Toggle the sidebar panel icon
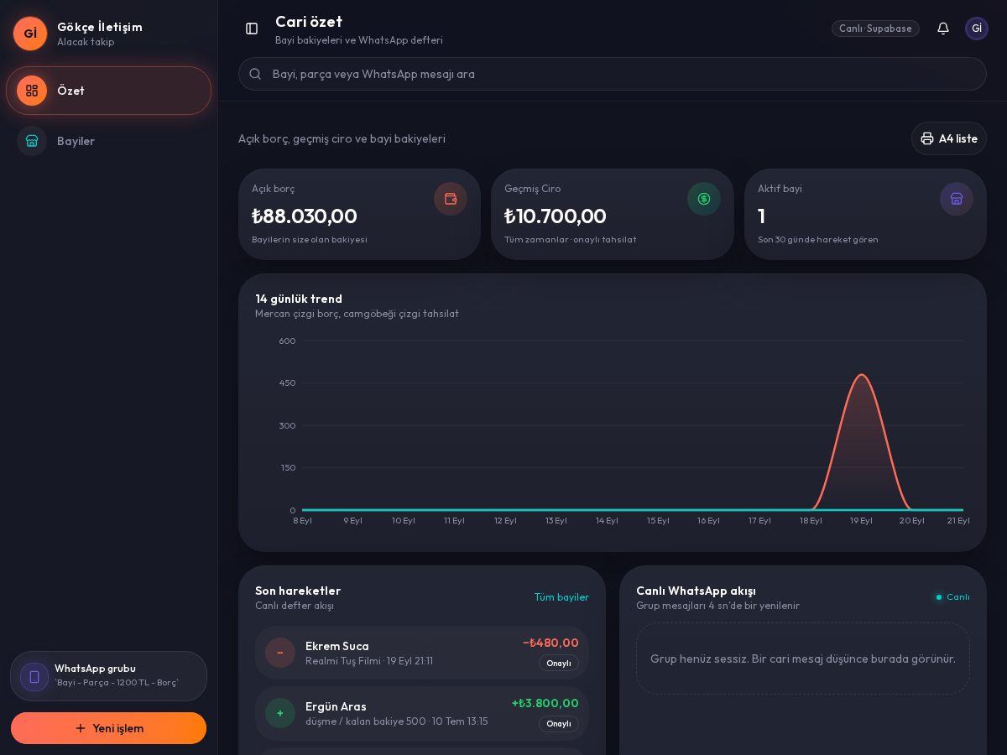This screenshot has width=1007, height=755. pos(252,29)
